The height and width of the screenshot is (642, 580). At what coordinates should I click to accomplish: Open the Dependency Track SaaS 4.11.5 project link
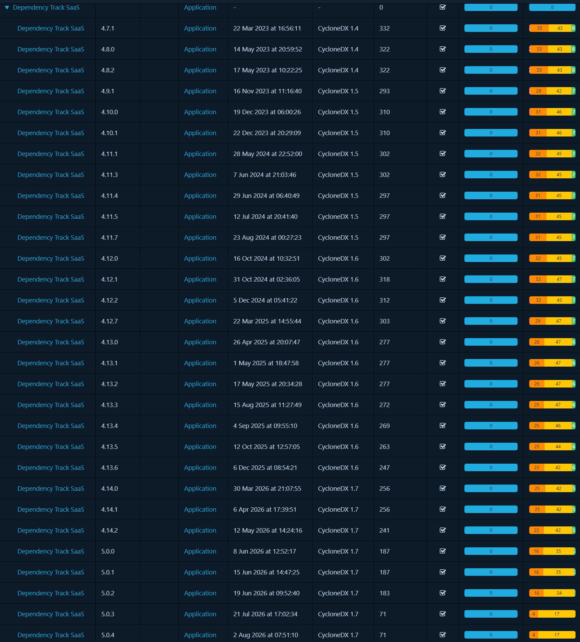(x=51, y=216)
